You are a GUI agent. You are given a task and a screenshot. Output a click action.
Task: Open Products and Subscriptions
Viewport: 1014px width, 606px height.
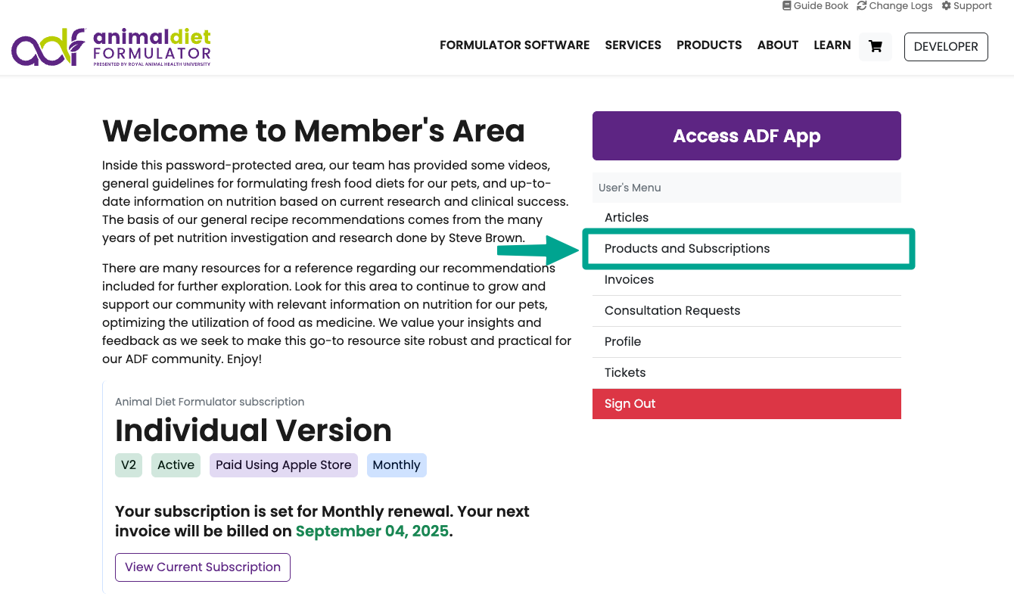click(x=687, y=249)
